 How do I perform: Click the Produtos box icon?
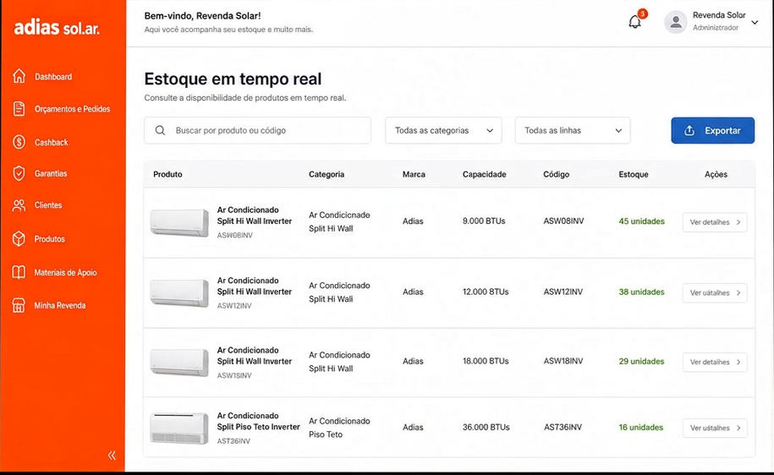click(x=19, y=238)
